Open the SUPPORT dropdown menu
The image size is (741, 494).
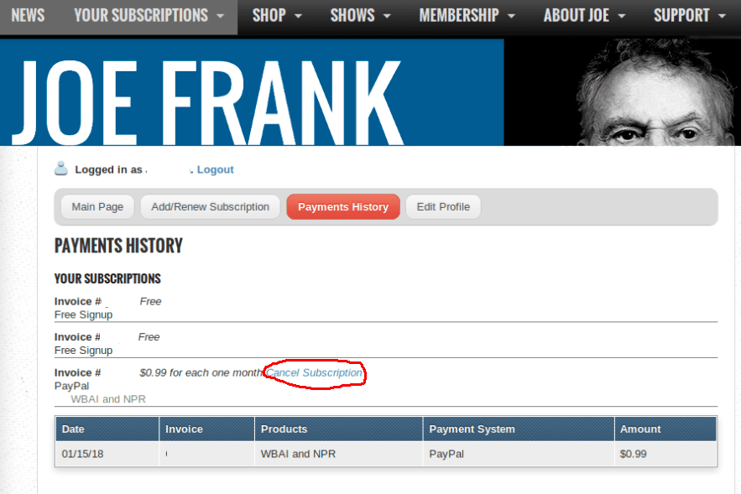pos(690,16)
